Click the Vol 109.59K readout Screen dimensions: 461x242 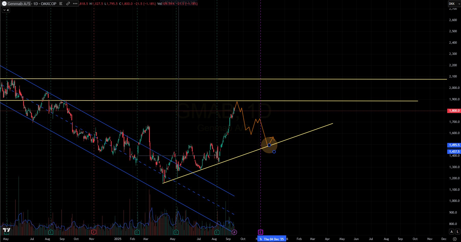(x=166, y=4)
